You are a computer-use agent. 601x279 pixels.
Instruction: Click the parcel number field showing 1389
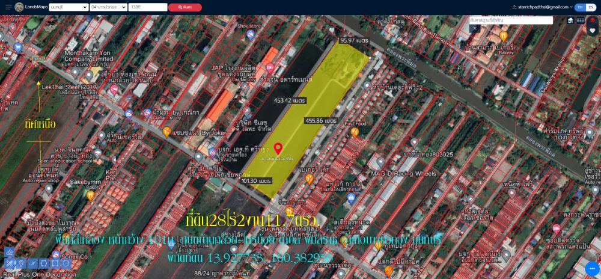pos(147,7)
